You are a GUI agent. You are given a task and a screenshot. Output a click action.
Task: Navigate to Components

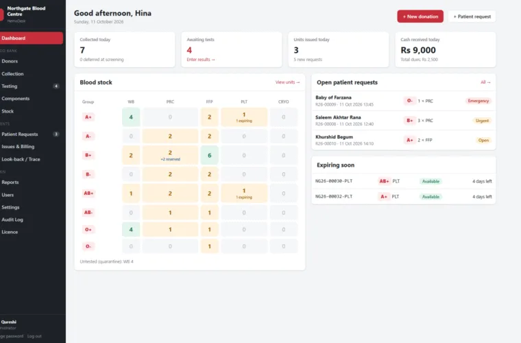pyautogui.click(x=31, y=99)
